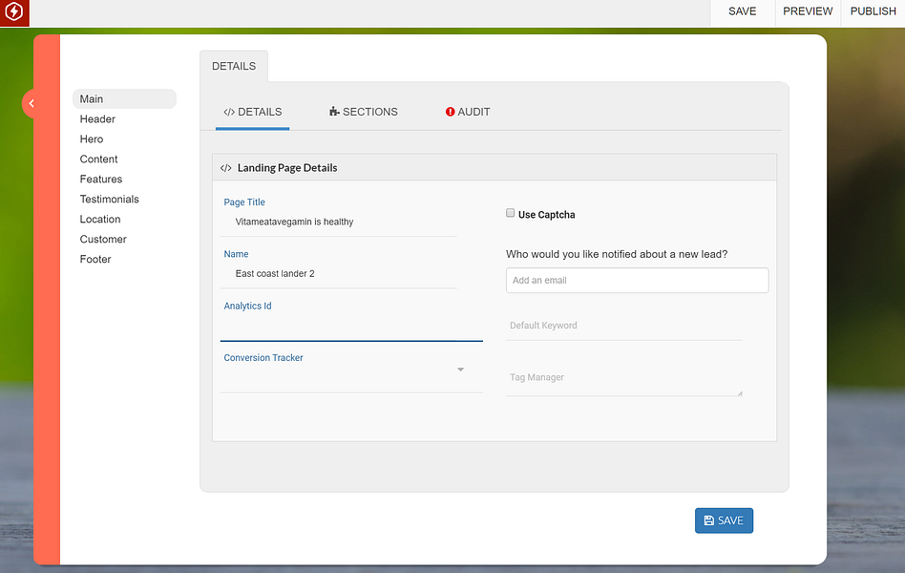Click the Tag Manager resize handle

tap(740, 393)
